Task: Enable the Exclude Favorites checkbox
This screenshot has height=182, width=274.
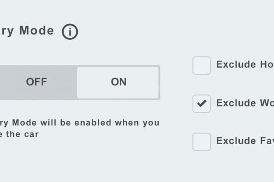Action: (x=201, y=142)
